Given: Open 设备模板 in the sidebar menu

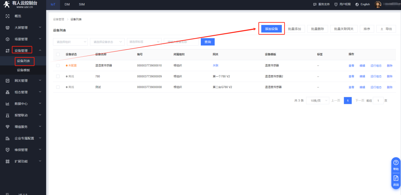Looking at the screenshot, I should 23,70.
